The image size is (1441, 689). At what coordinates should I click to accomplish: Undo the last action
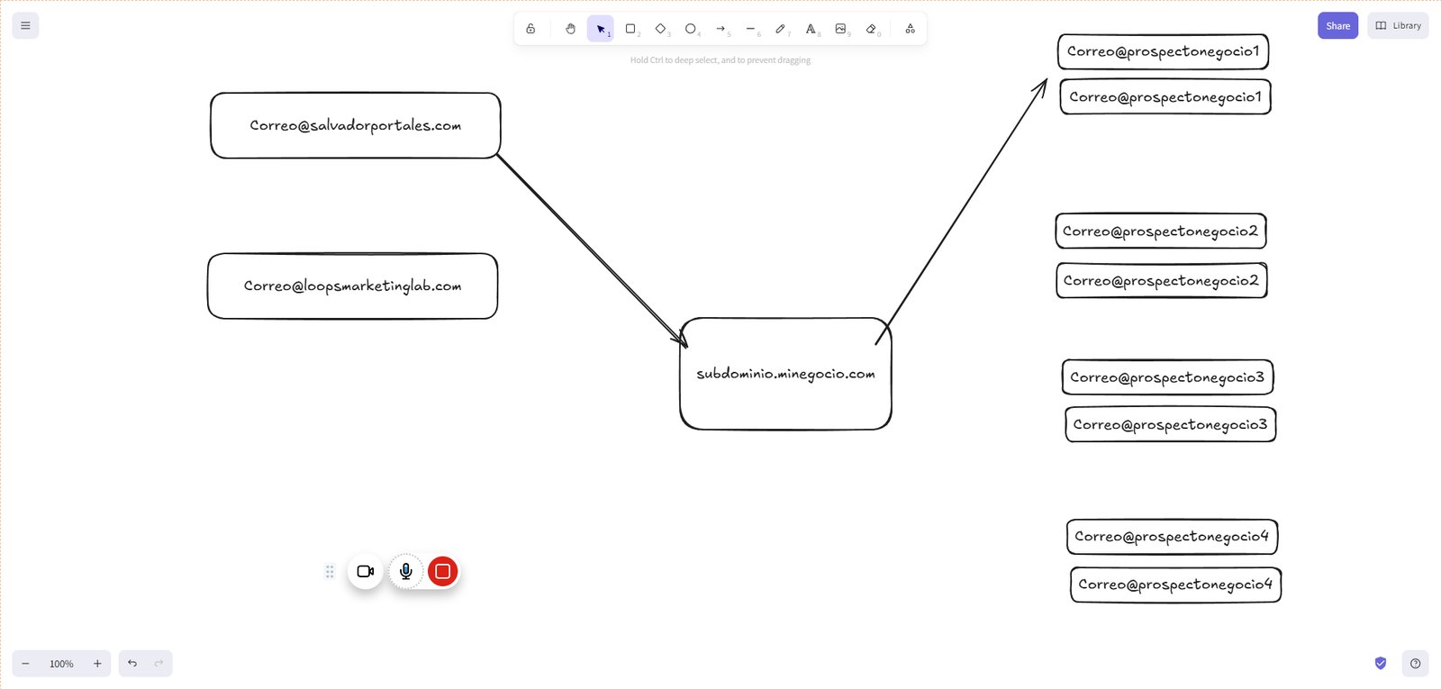pyautogui.click(x=132, y=664)
